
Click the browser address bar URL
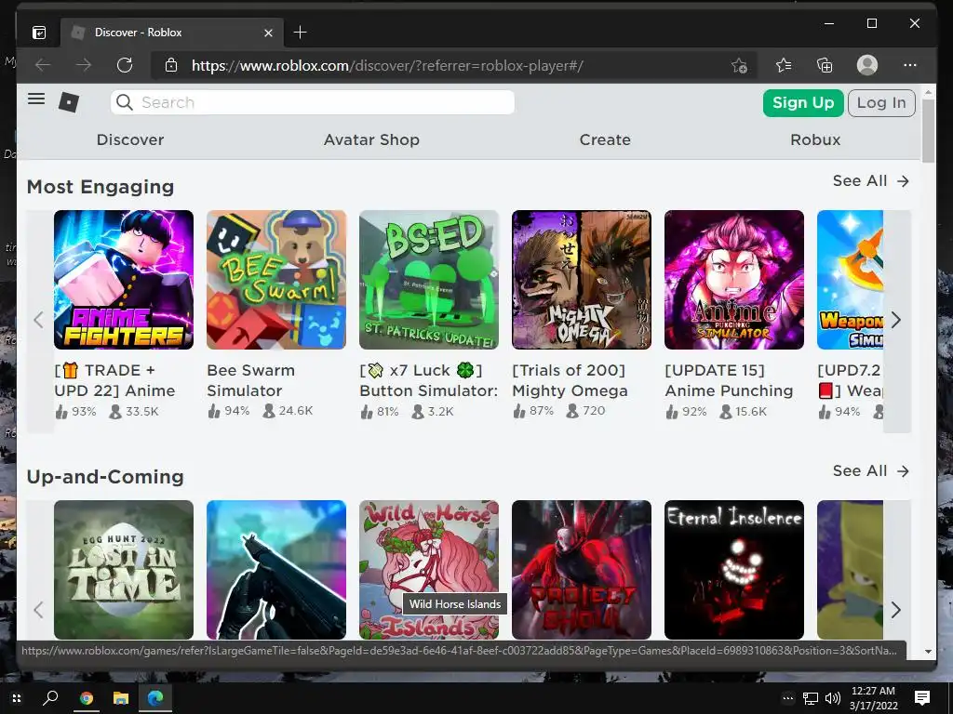(x=387, y=66)
